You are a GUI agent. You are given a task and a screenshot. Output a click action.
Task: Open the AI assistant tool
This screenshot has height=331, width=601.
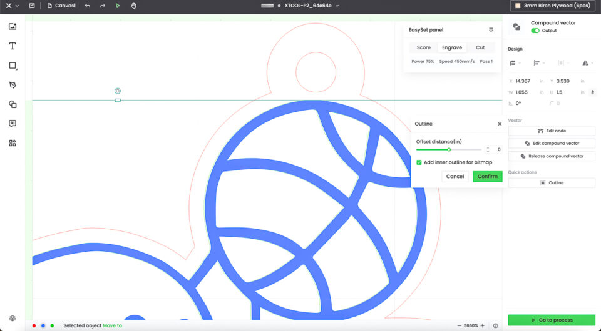pos(13,124)
